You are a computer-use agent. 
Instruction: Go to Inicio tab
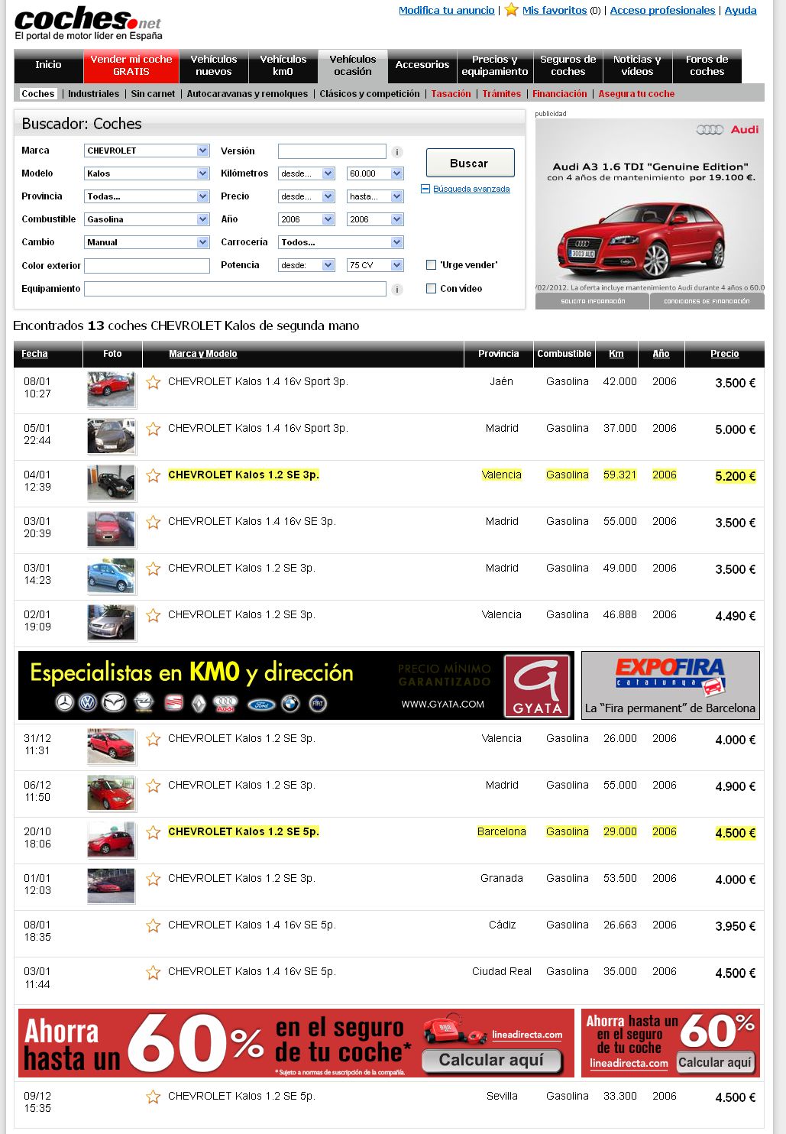pos(48,66)
